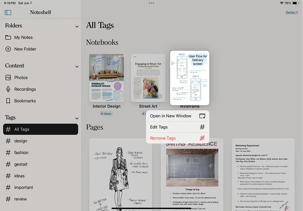Screen dimensions: 303x211
Task: Click the My Notes folder icon
Action: click(8, 37)
